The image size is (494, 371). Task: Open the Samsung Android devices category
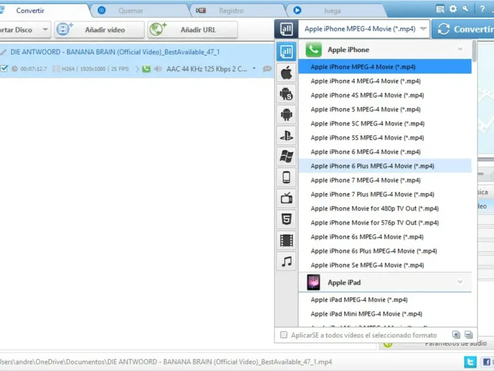click(x=287, y=94)
